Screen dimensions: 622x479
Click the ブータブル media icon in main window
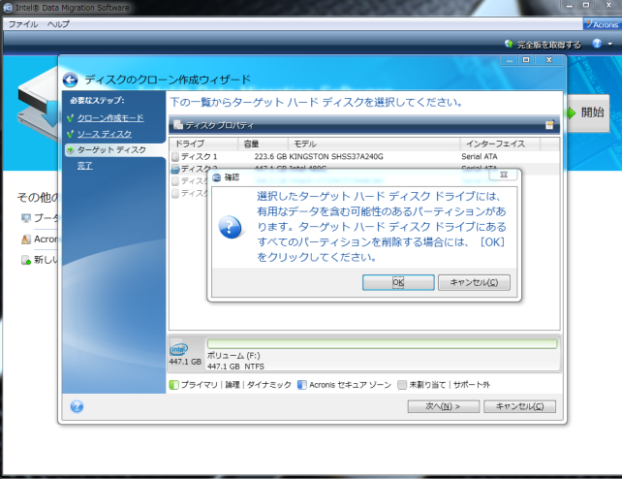tap(26, 218)
